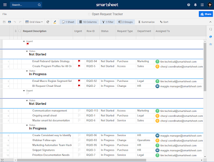Click the Print icon in toolbar
The image size is (214, 162).
tap(10, 22)
